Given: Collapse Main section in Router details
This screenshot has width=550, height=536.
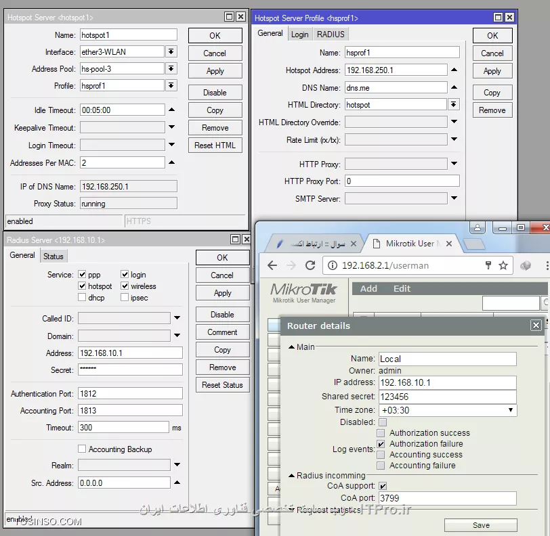Looking at the screenshot, I should click(291, 347).
